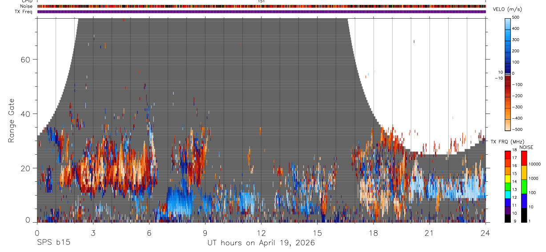Click the x-axis tick label '15'
The height and width of the screenshot is (252, 546).
317,232
